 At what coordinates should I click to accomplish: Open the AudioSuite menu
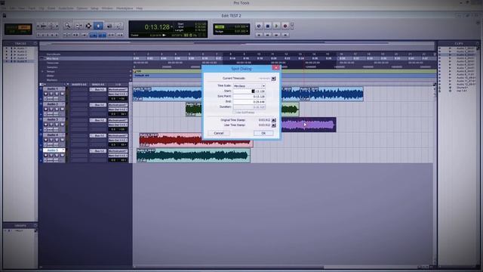click(x=66, y=8)
